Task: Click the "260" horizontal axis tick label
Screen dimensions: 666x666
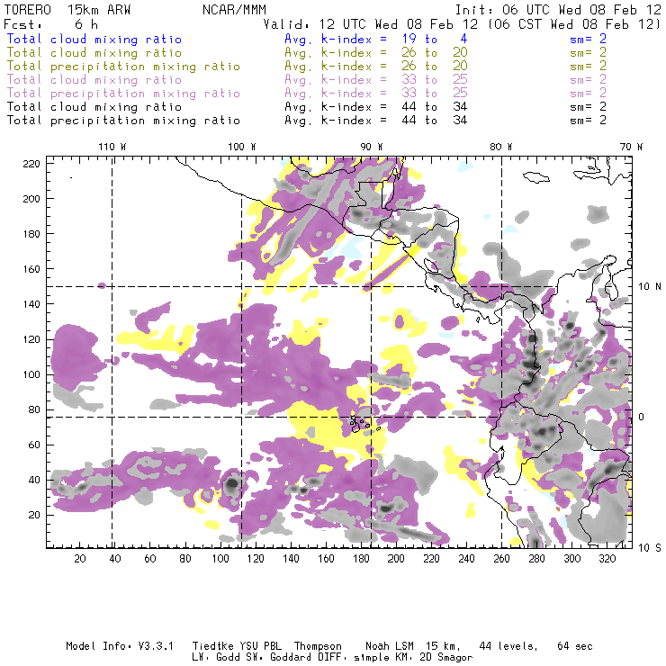Action: (x=501, y=559)
